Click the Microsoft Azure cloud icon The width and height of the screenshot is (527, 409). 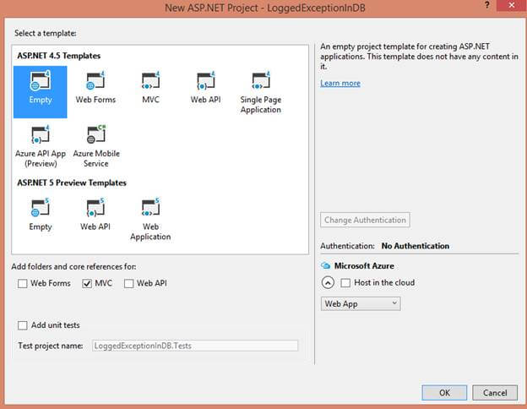(325, 265)
